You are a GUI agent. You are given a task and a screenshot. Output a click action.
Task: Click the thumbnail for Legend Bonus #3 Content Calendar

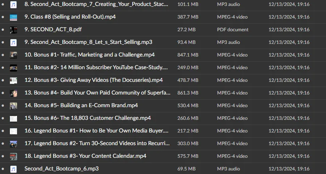click(x=13, y=156)
